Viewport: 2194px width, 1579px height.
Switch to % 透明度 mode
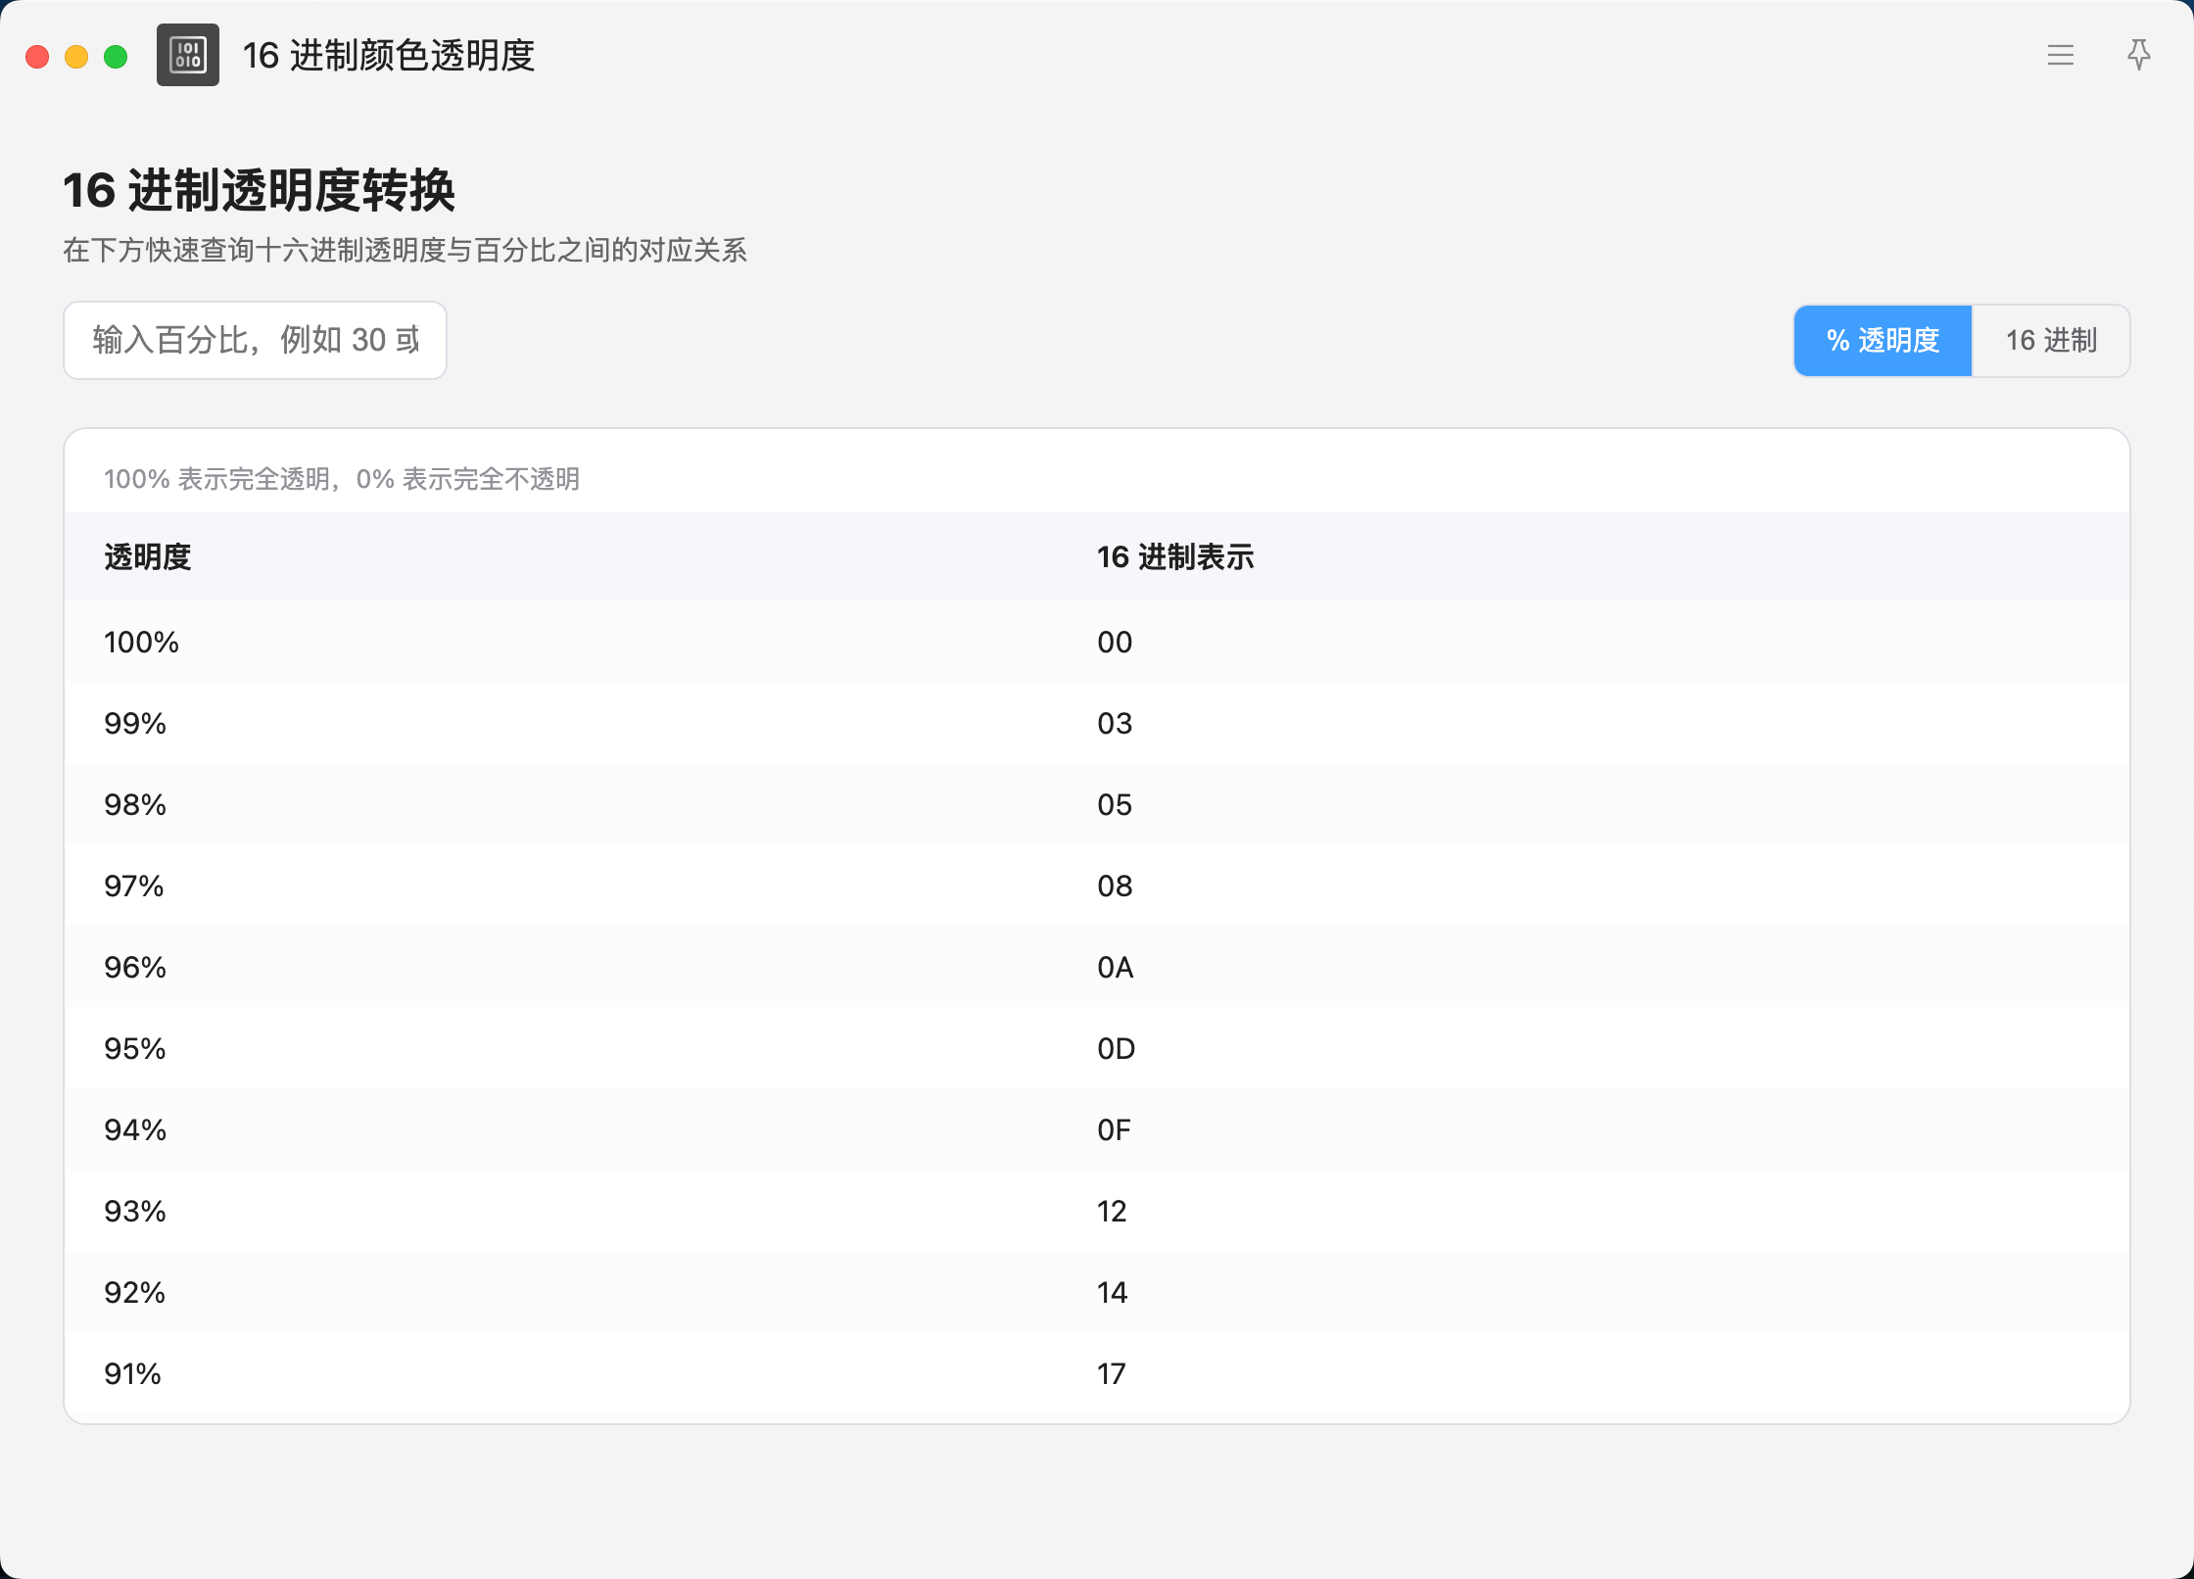(x=1882, y=340)
